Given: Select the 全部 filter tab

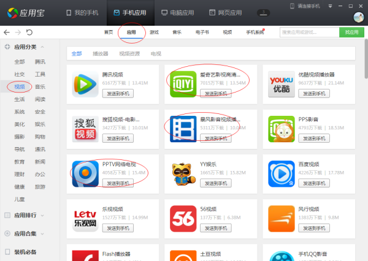Looking at the screenshot, I should (x=77, y=54).
